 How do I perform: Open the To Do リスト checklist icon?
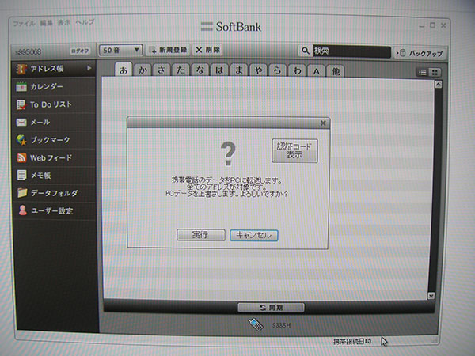click(x=21, y=104)
